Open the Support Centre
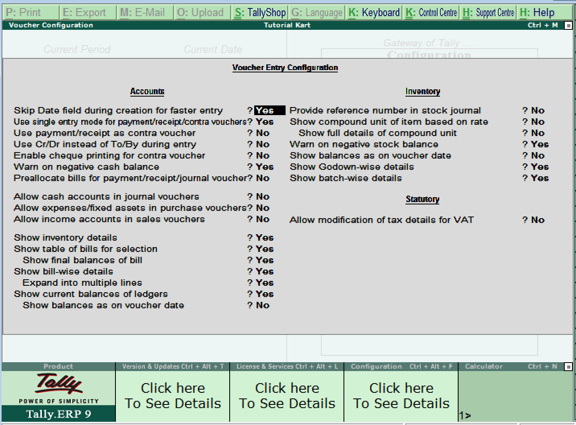The image size is (576, 425). click(488, 12)
